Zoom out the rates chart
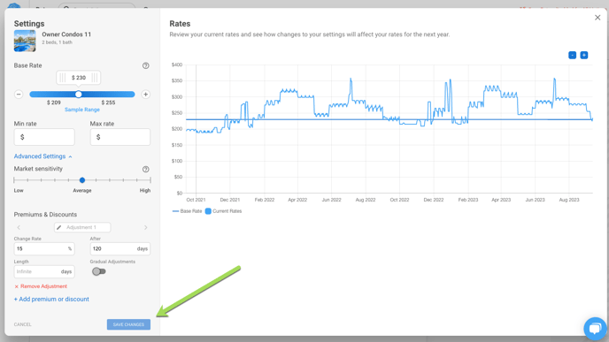This screenshot has height=342, width=609. (x=572, y=55)
